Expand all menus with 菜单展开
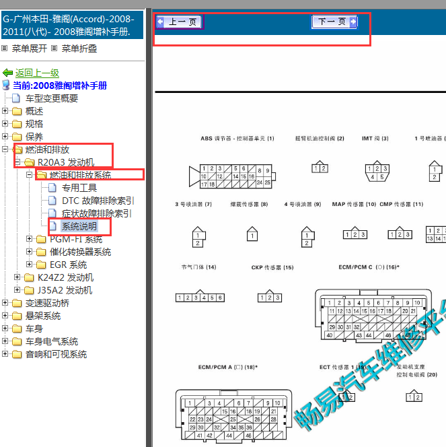The width and height of the screenshot is (446, 447). (29, 48)
